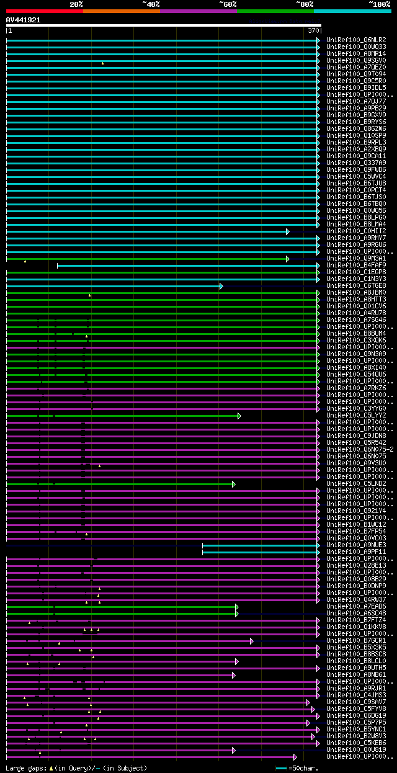Image resolution: width=397 pixels, height=773 pixels.
Task: Select the UniRef100_B9IDL5 label
Action: click(x=356, y=88)
